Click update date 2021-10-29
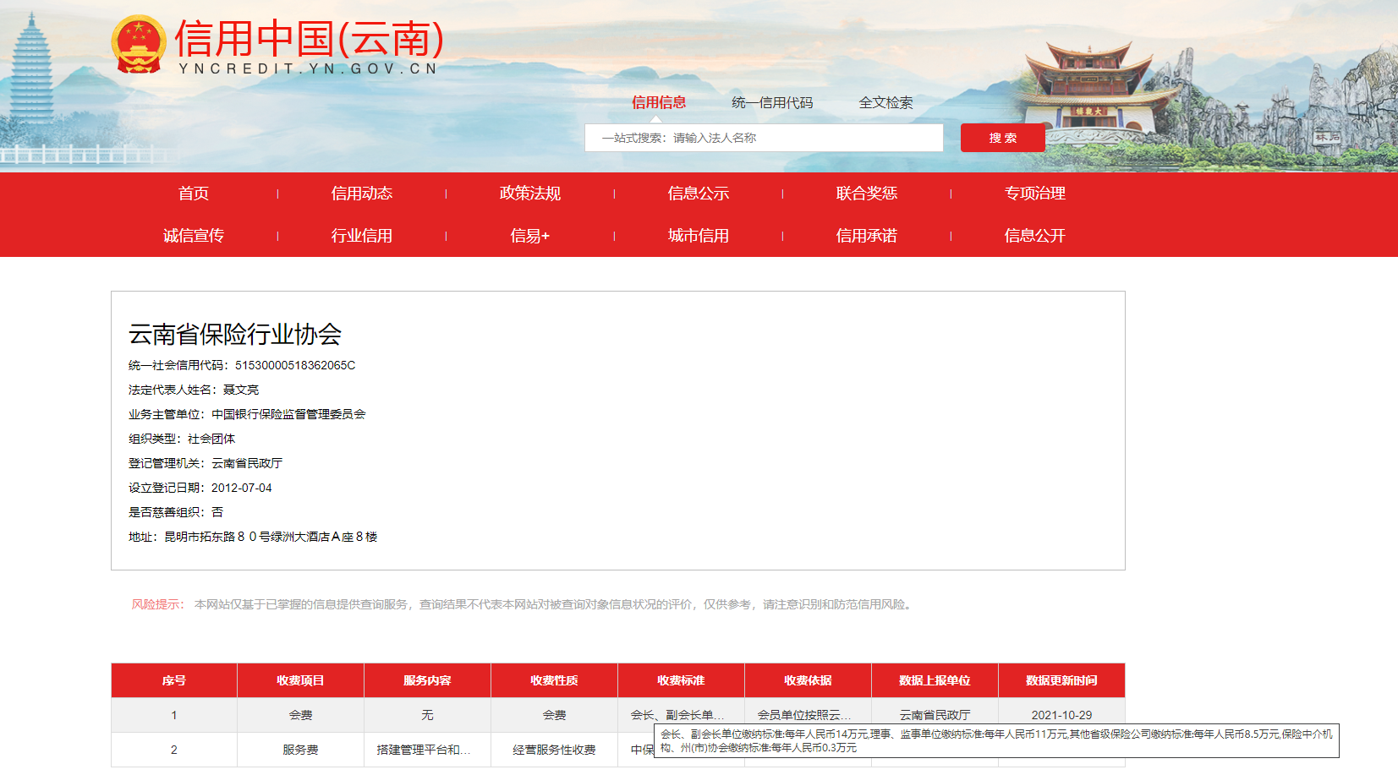The image size is (1398, 775). [1061, 715]
